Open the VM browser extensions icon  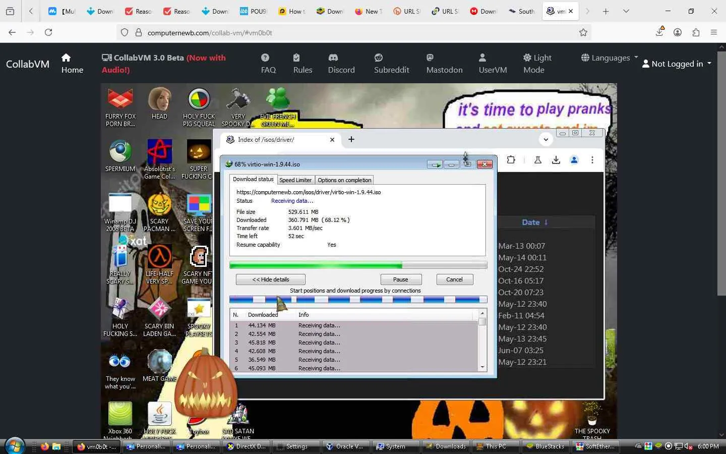[x=511, y=160]
